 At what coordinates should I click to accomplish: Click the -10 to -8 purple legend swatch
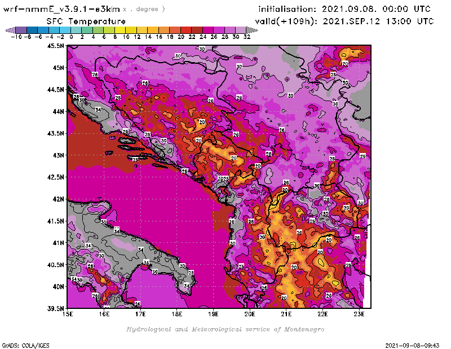(21, 30)
